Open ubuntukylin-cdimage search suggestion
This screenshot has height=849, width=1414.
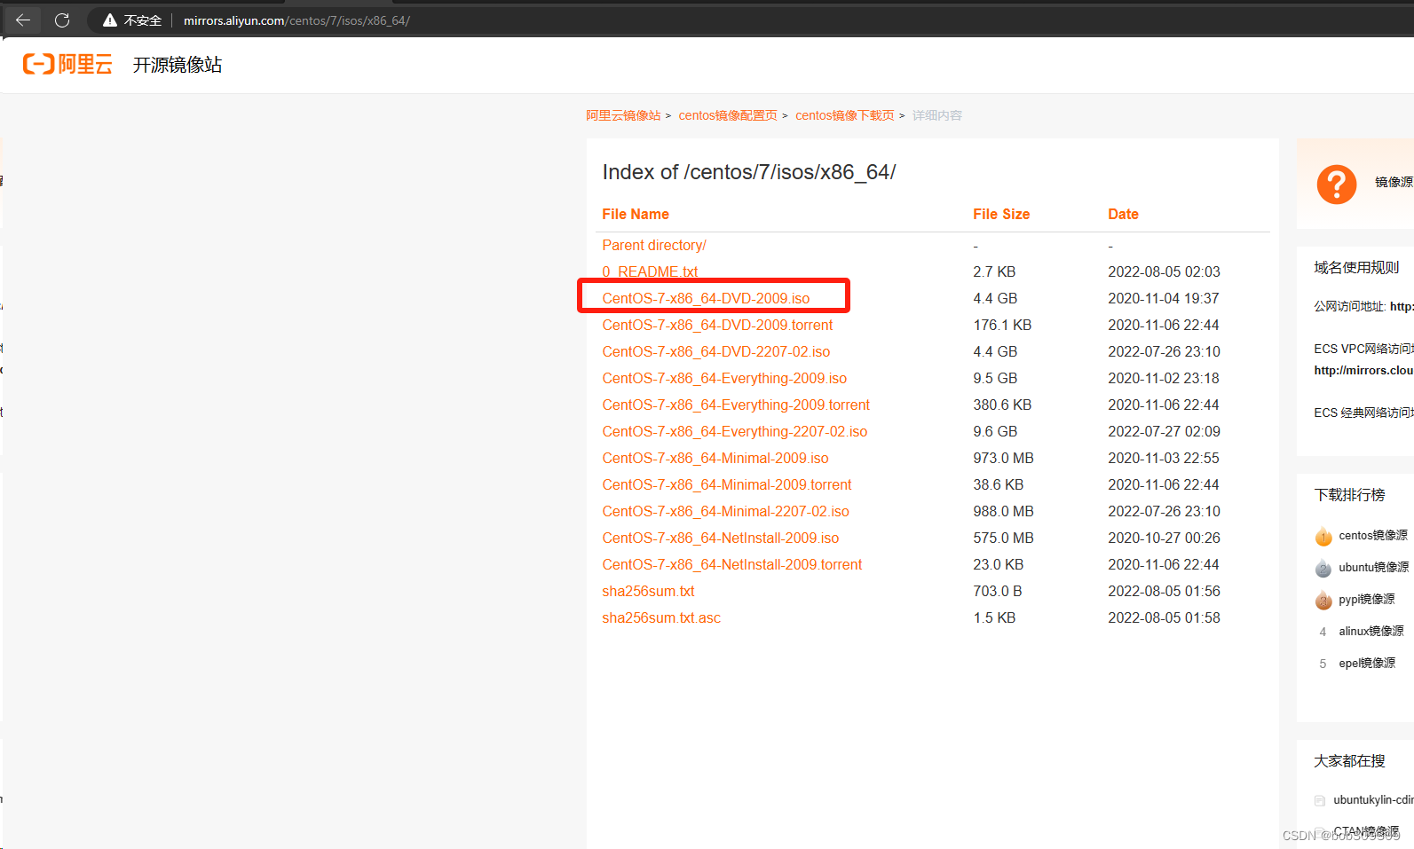pos(1373,800)
